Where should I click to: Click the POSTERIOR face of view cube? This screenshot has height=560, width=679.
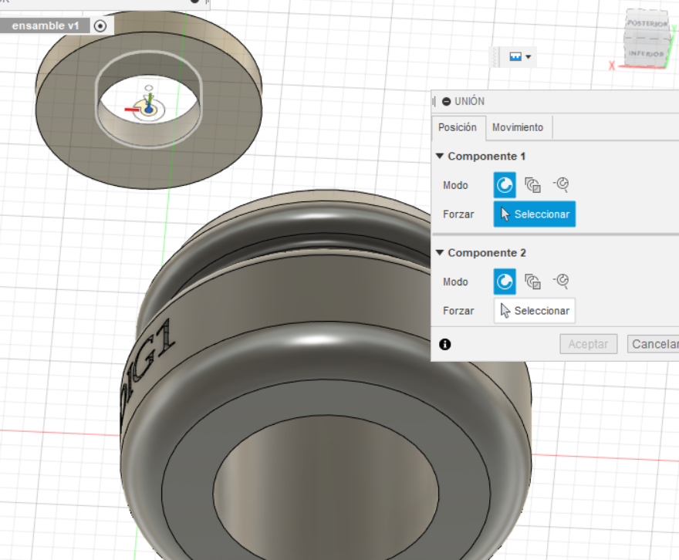[x=648, y=23]
